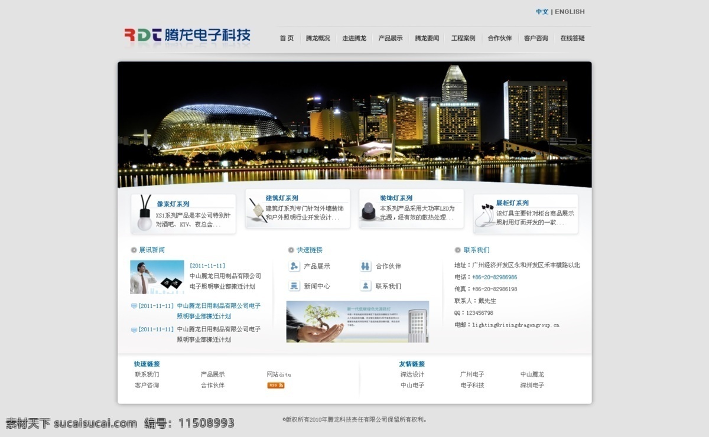This screenshot has width=709, height=437.
Task: Click the footer 友情链接 heading
Action: pyautogui.click(x=412, y=364)
